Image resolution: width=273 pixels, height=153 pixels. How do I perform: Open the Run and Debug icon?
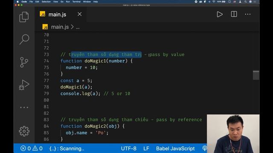24,85
